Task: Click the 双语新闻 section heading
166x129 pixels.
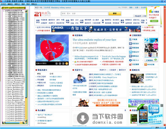Action: (x=78, y=35)
